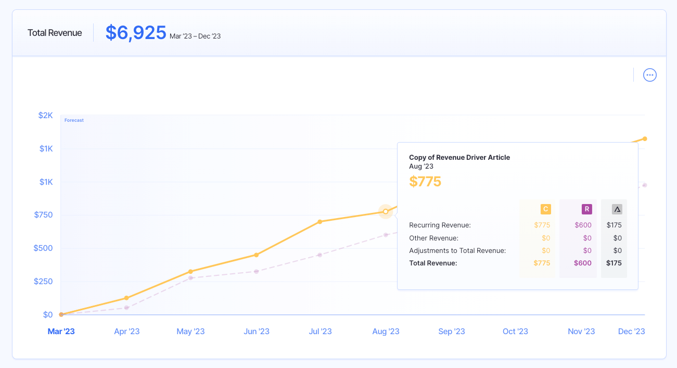This screenshot has height=368, width=677.
Task: Click the Sep '23 x-axis label
Action: coord(451,332)
